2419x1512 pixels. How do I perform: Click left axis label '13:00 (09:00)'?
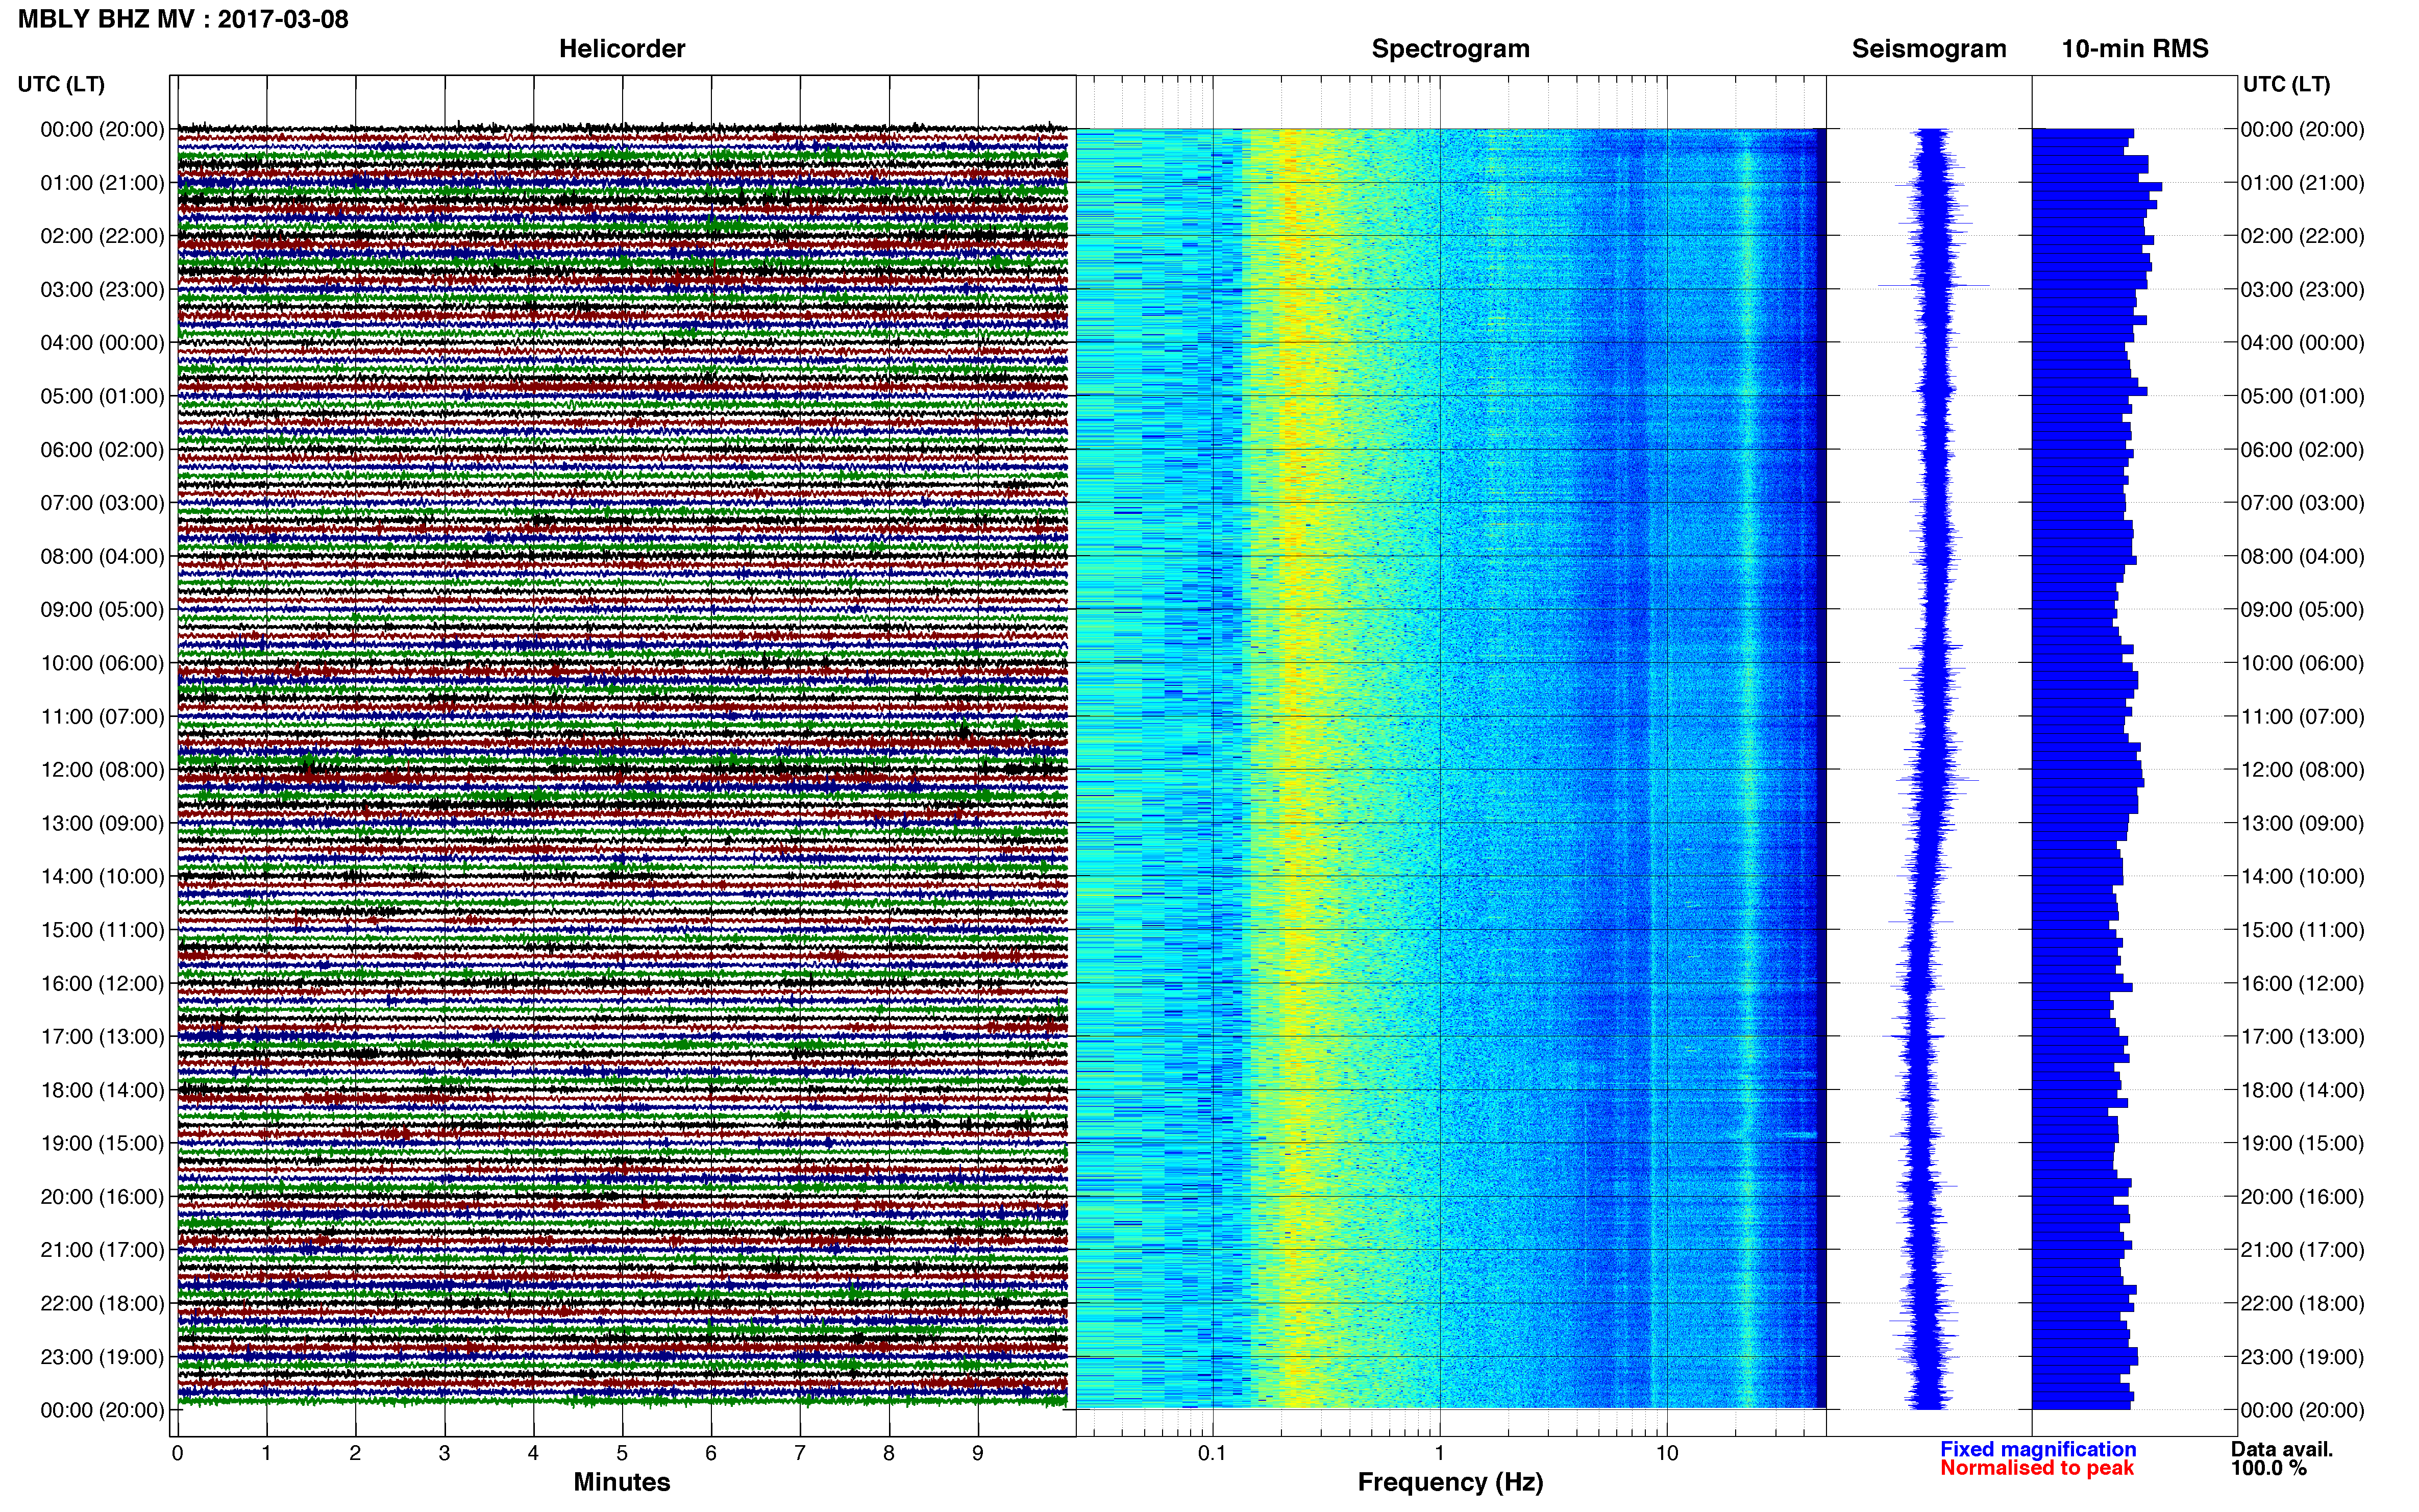(102, 823)
